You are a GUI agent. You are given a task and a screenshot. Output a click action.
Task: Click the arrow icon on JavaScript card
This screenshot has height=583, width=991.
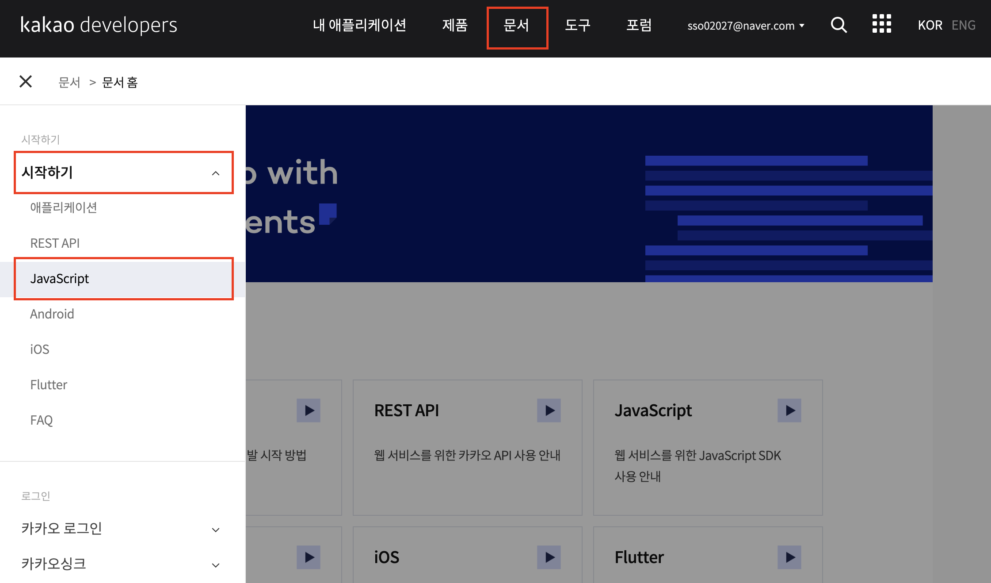(x=789, y=410)
